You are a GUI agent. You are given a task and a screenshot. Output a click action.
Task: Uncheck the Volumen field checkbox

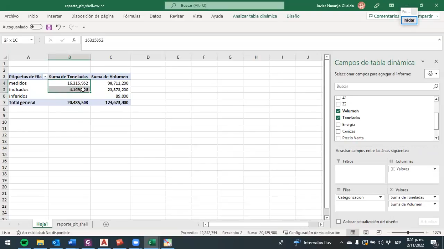(338, 111)
